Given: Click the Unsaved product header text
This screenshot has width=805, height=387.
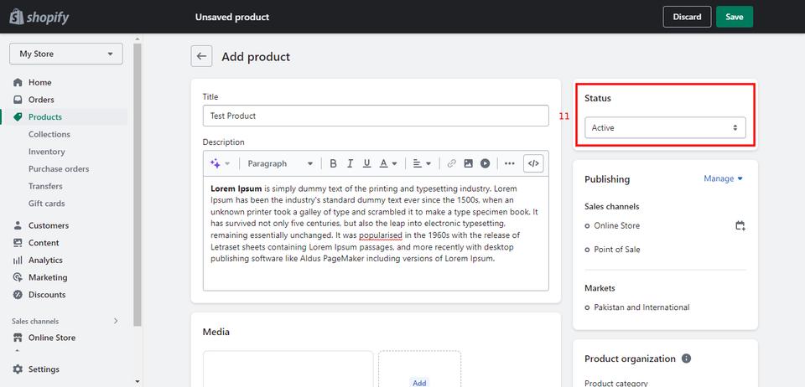Looking at the screenshot, I should pos(232,17).
